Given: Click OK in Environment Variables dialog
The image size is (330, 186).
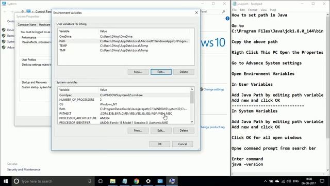Looking at the screenshot, I should tap(159, 144).
